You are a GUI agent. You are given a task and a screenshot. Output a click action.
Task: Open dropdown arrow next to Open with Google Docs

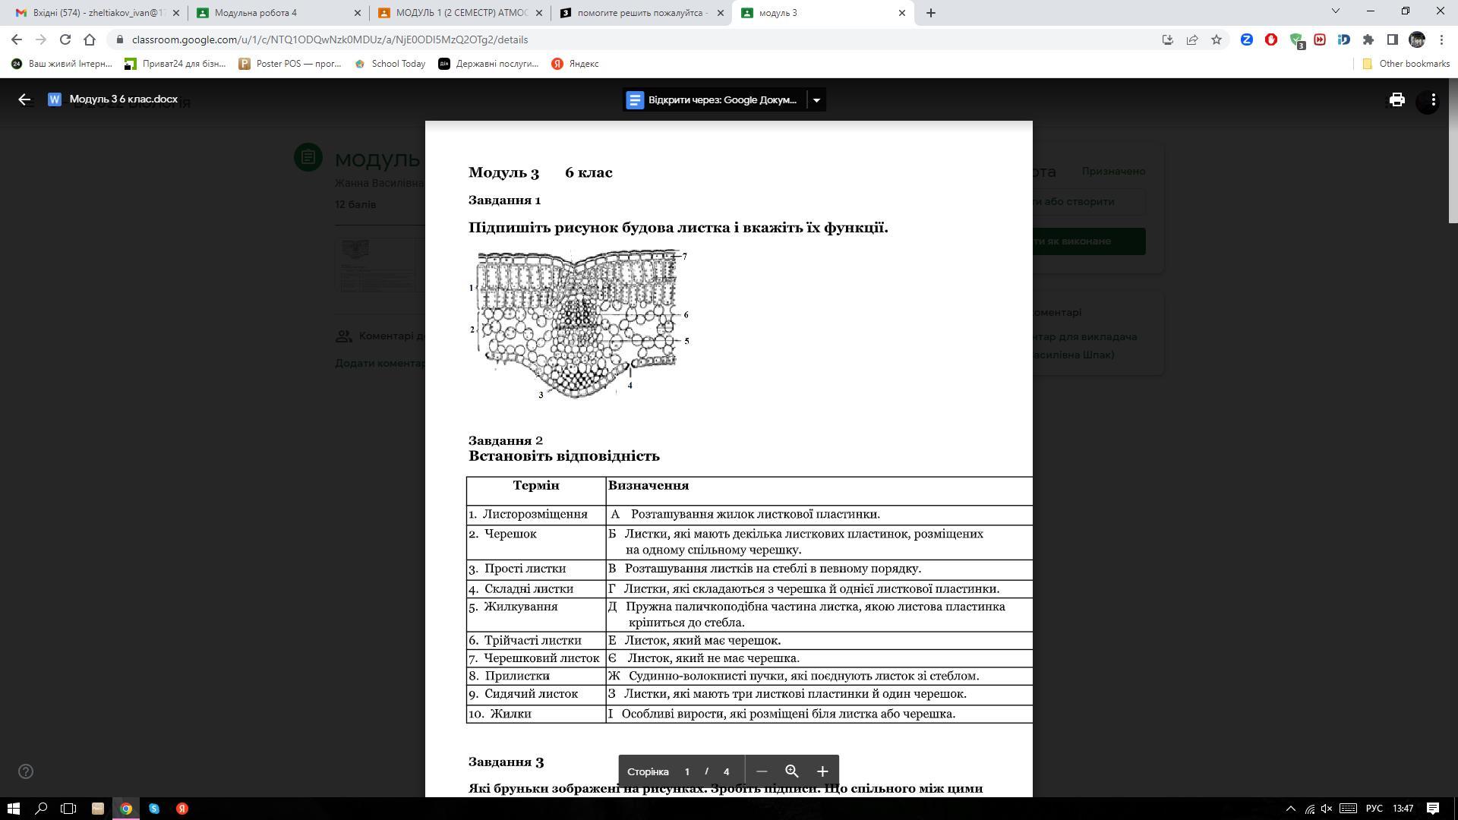pos(816,99)
